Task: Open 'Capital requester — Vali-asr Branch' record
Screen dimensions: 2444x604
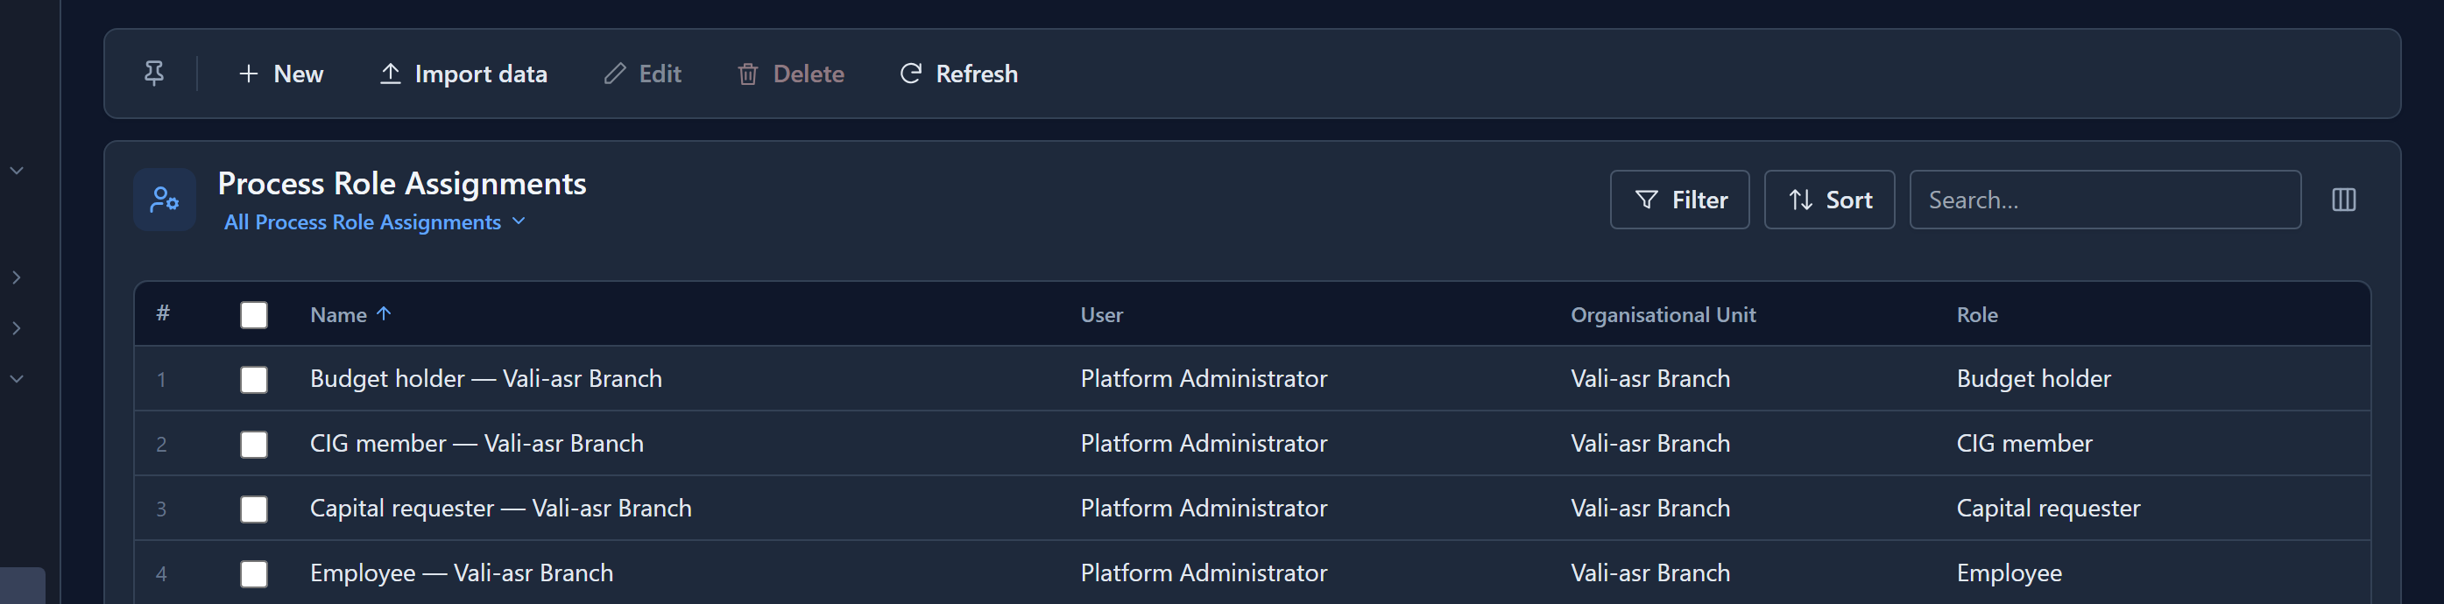Action: (x=500, y=509)
